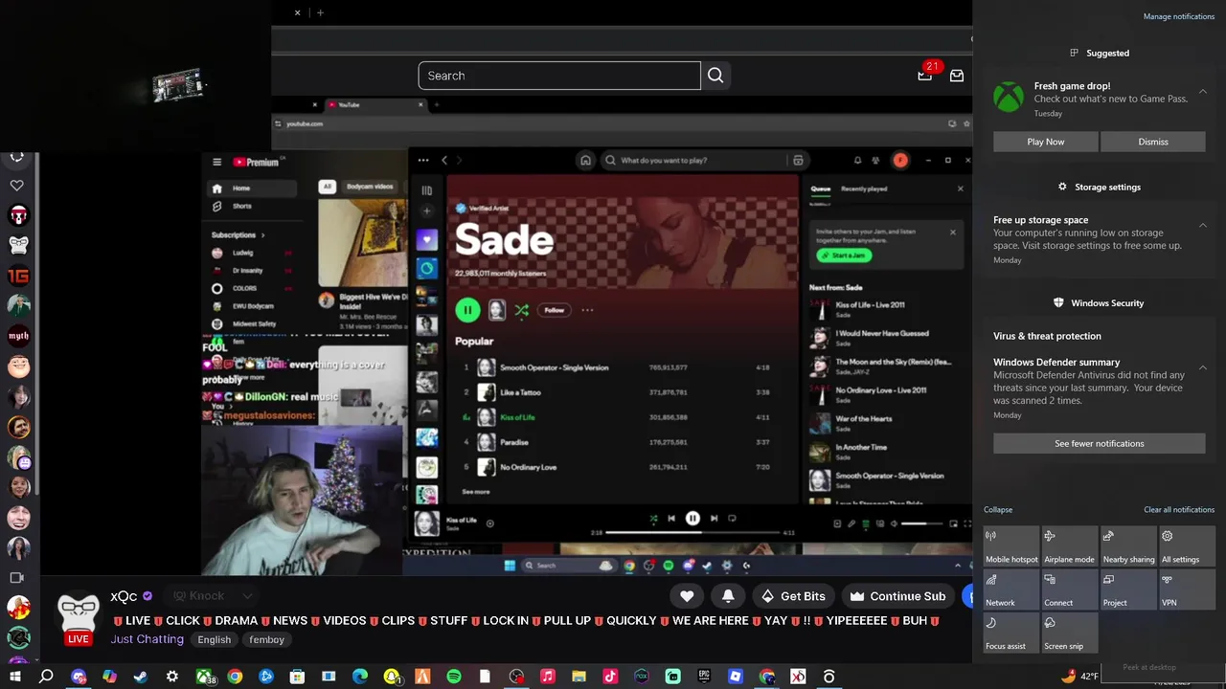The height and width of the screenshot is (689, 1226).
Task: Click the Spotify 'What do you want to play?' search
Action: pos(696,161)
